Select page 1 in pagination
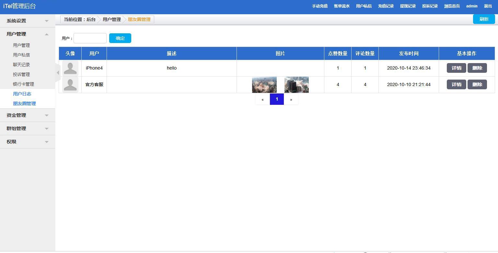The height and width of the screenshot is (253, 498). click(277, 99)
